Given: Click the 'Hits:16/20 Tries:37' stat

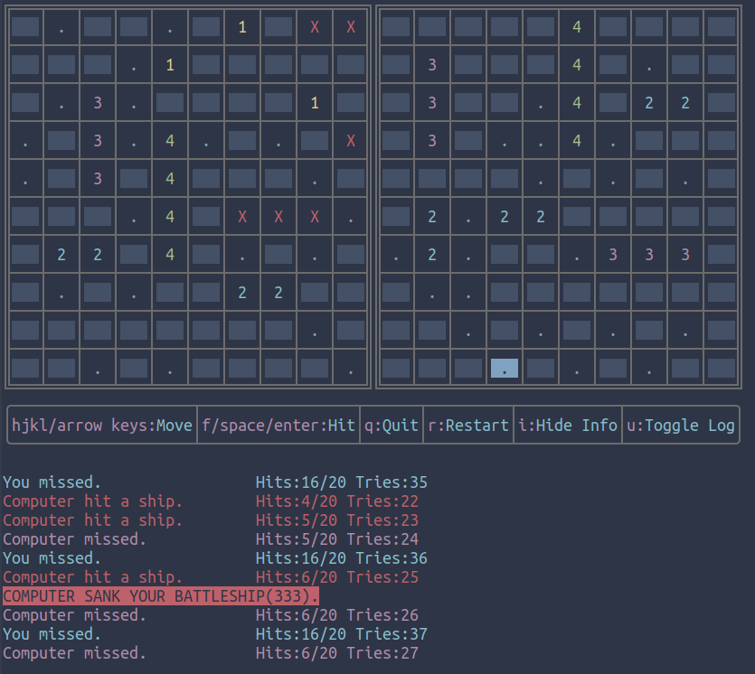Looking at the screenshot, I should click(341, 634).
